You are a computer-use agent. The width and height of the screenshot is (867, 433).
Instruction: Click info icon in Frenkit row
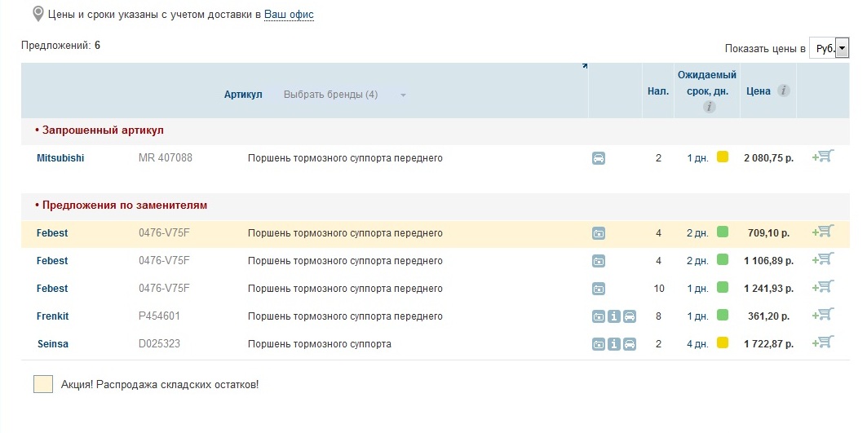(614, 316)
